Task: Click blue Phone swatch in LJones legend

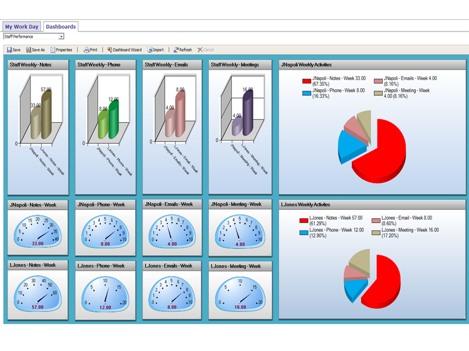Action: [x=303, y=233]
